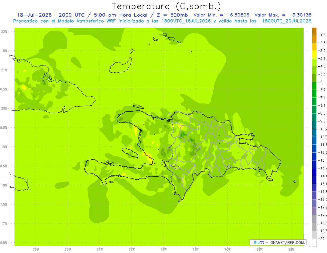Screen dimensions: 327x253
Task: Click the '-5.3' legend label
Action: [x=322, y=74]
